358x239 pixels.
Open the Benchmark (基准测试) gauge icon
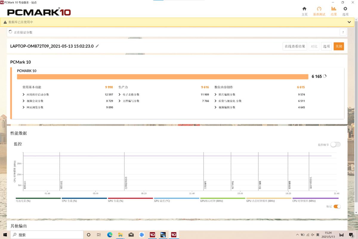point(319,9)
